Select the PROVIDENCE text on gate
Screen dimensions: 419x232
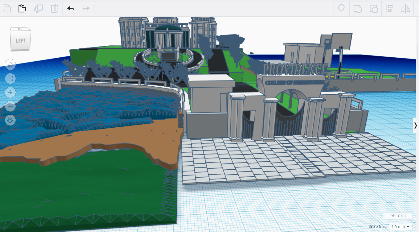click(295, 69)
